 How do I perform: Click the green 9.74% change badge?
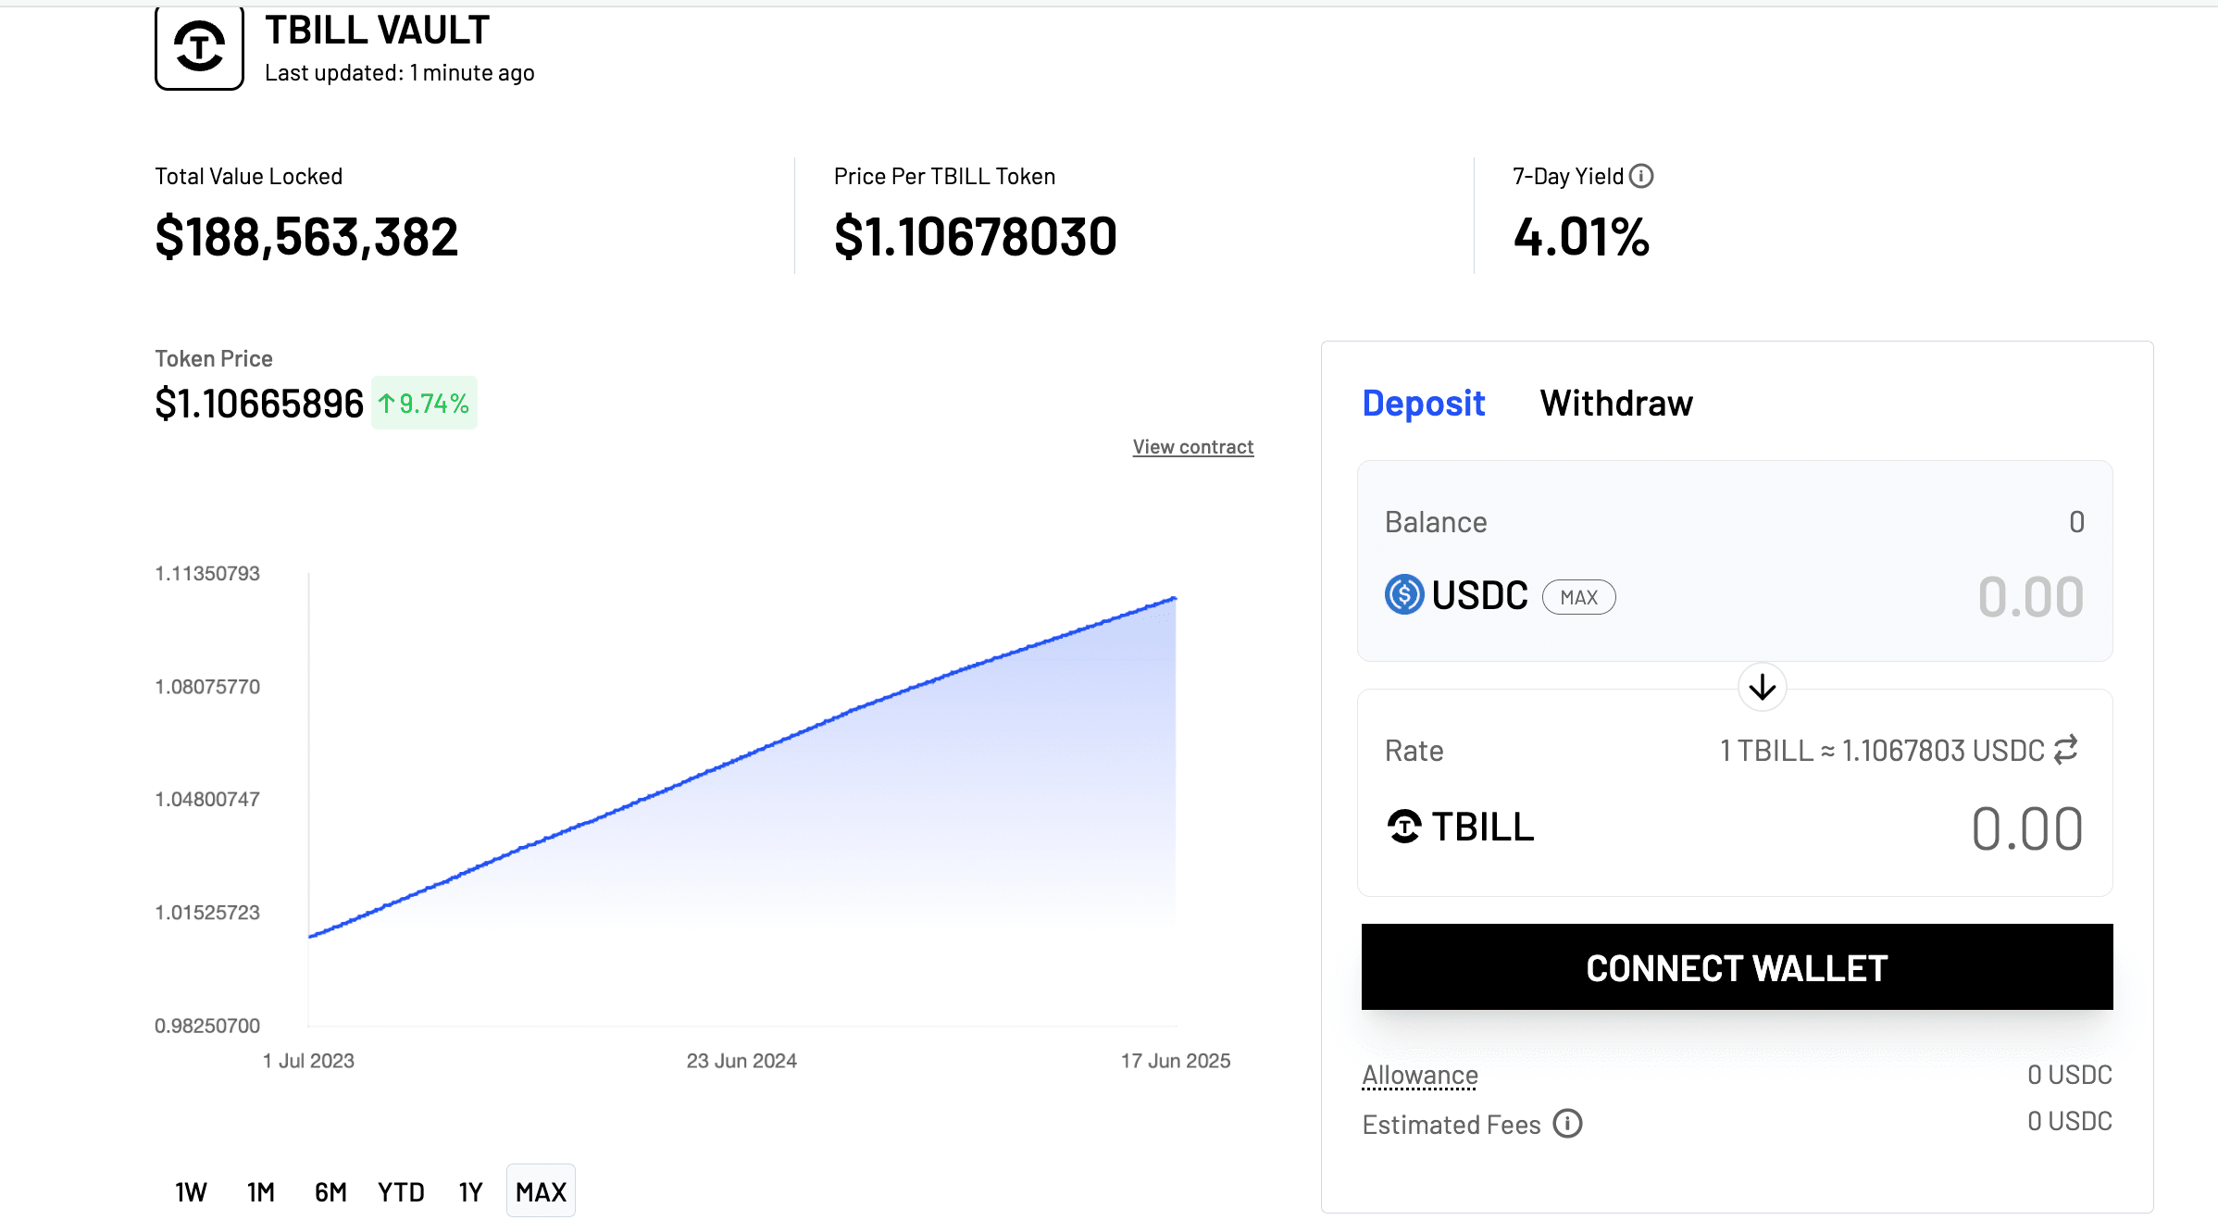pyautogui.click(x=424, y=404)
